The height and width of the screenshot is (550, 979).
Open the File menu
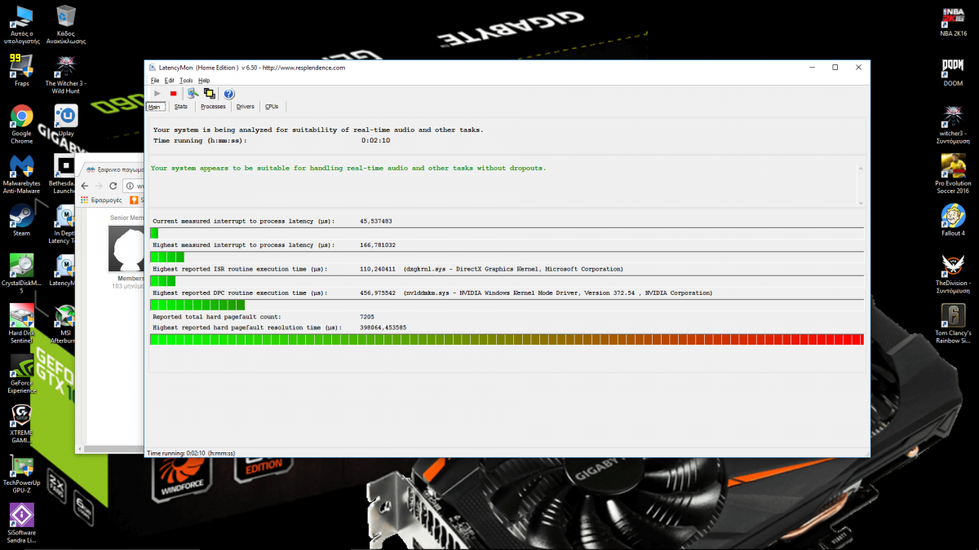tap(155, 81)
